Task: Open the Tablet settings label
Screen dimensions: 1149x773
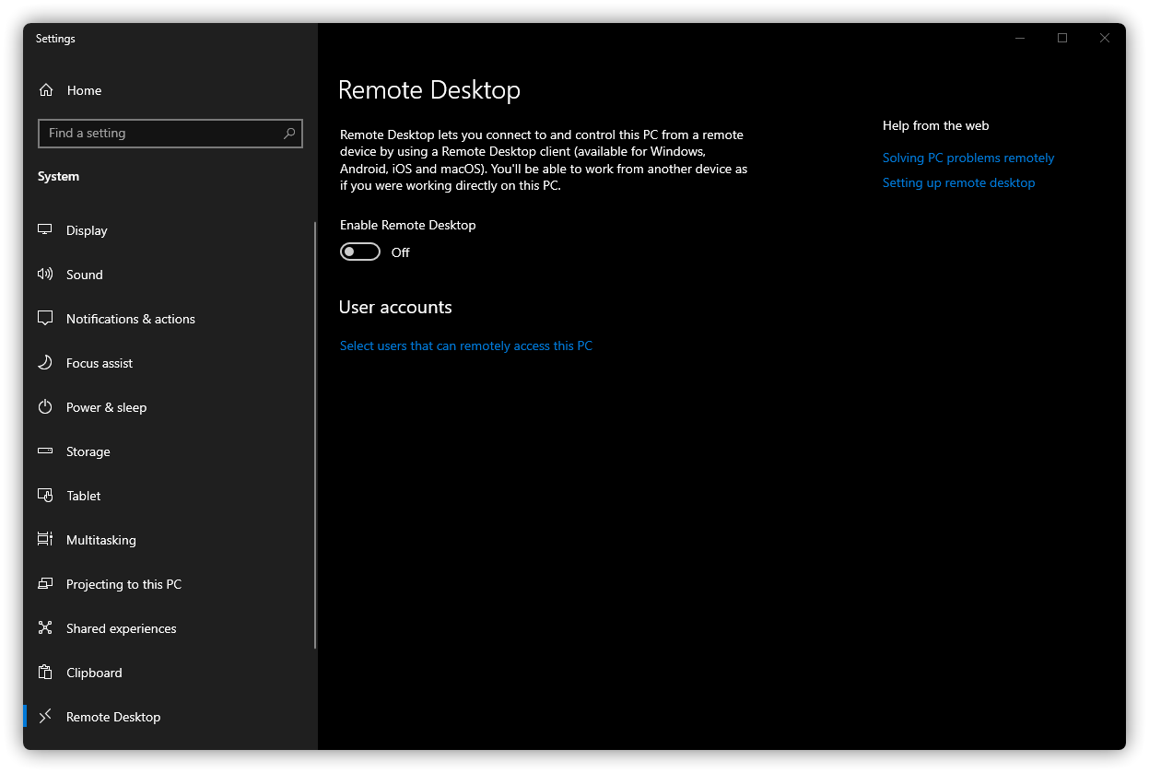Action: point(84,496)
